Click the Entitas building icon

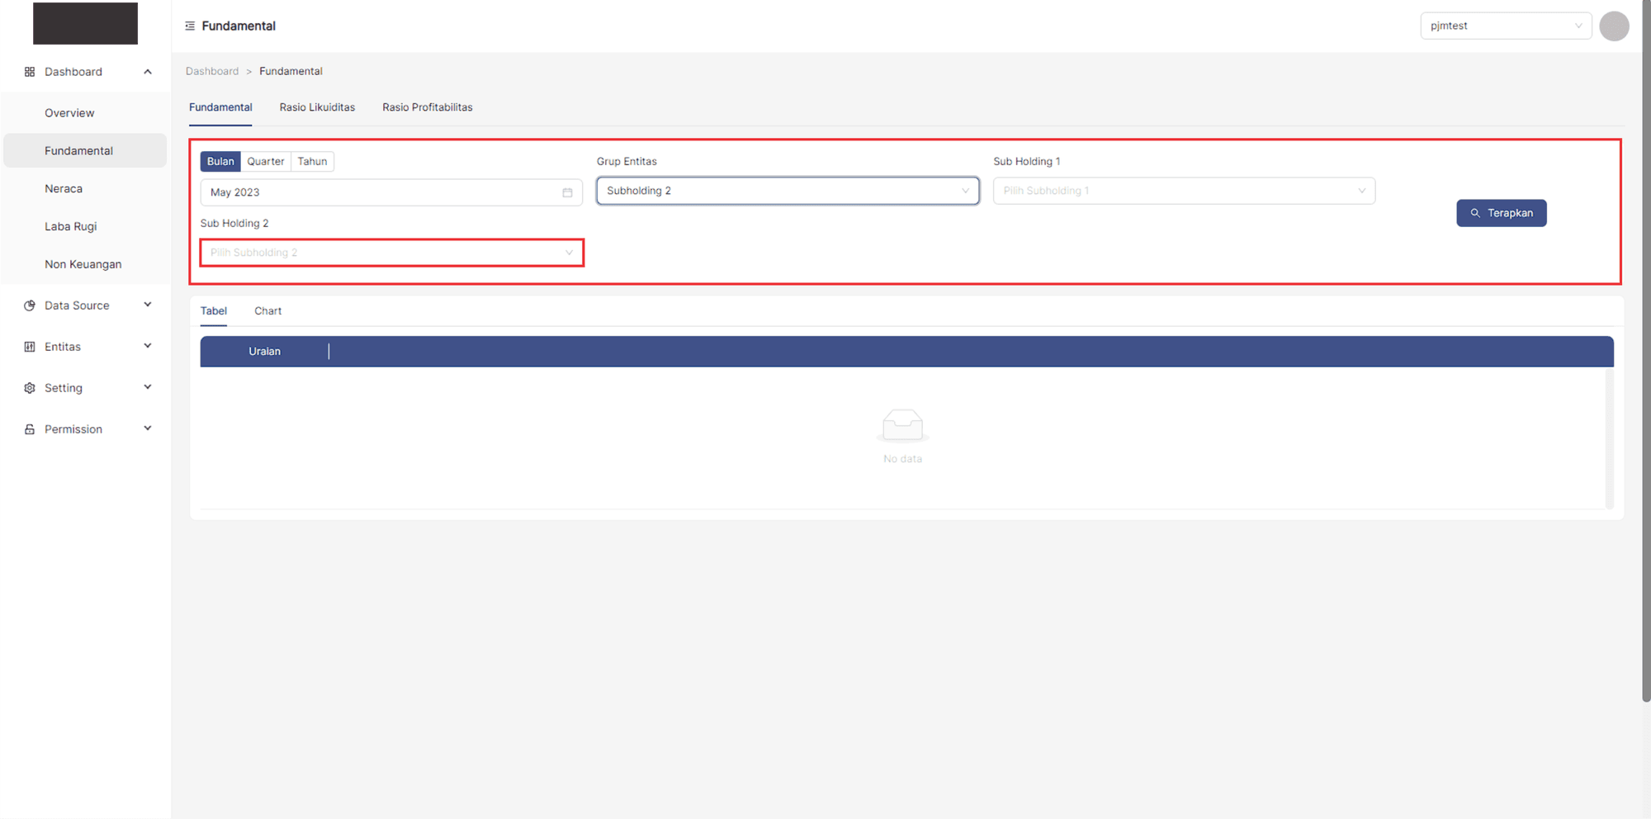coord(30,347)
